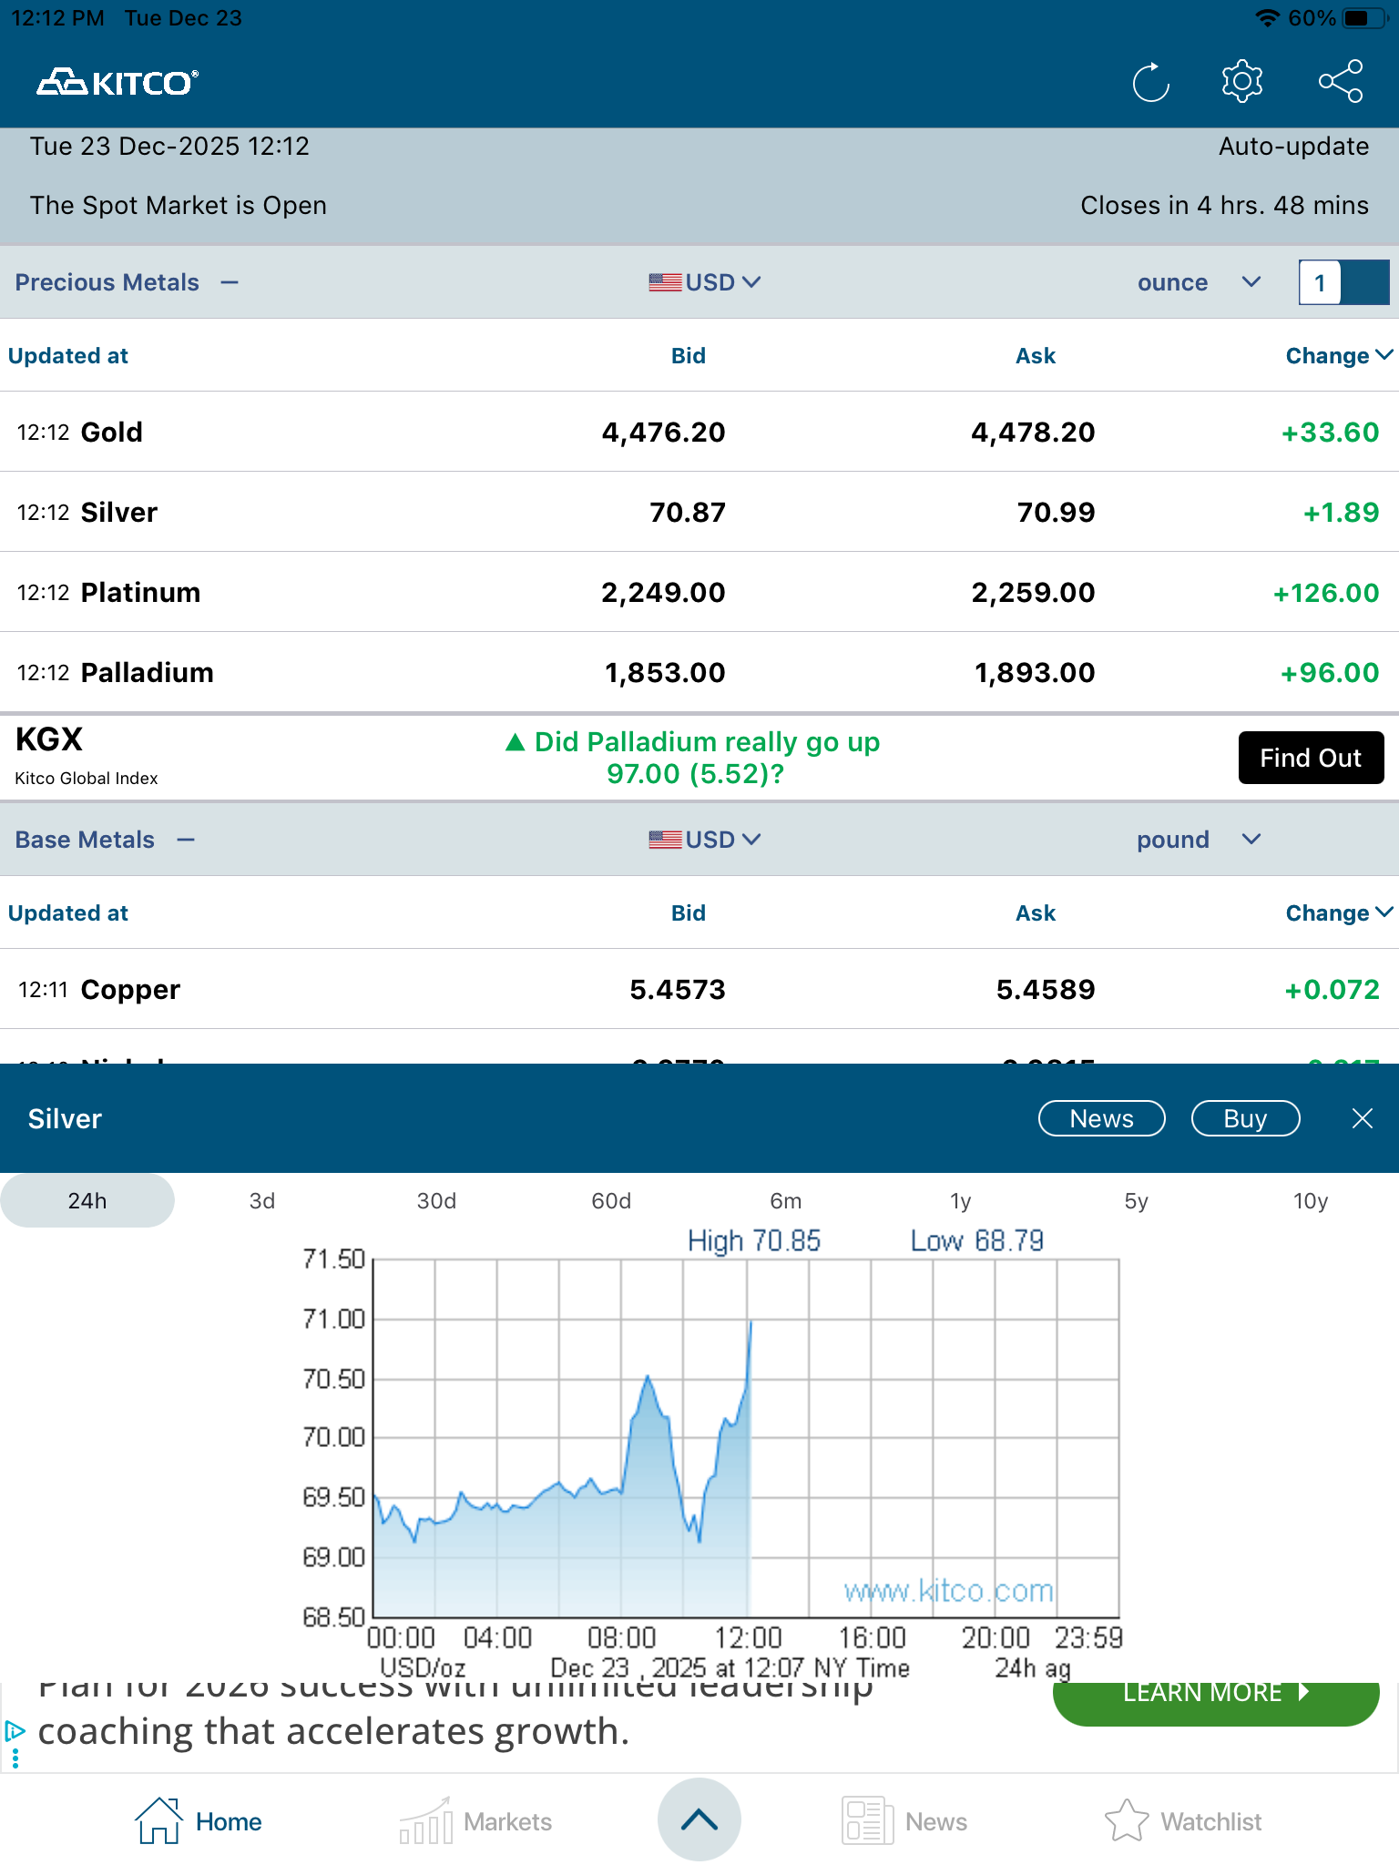
Task: Close the Silver chart panel
Action: [x=1363, y=1118]
